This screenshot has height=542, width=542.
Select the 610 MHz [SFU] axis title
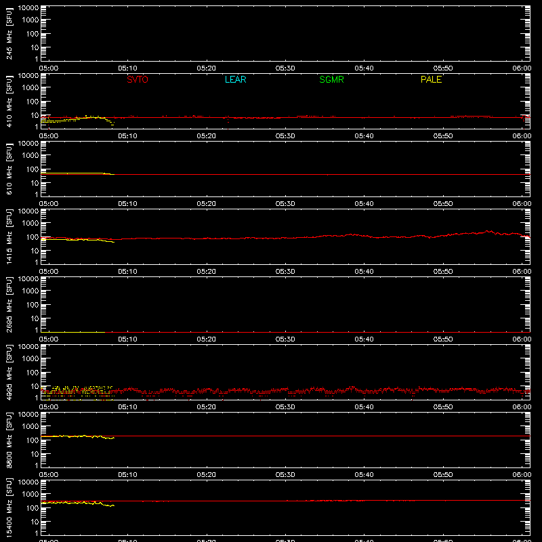[9, 169]
